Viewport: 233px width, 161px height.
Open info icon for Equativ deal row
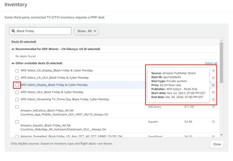click(213, 122)
